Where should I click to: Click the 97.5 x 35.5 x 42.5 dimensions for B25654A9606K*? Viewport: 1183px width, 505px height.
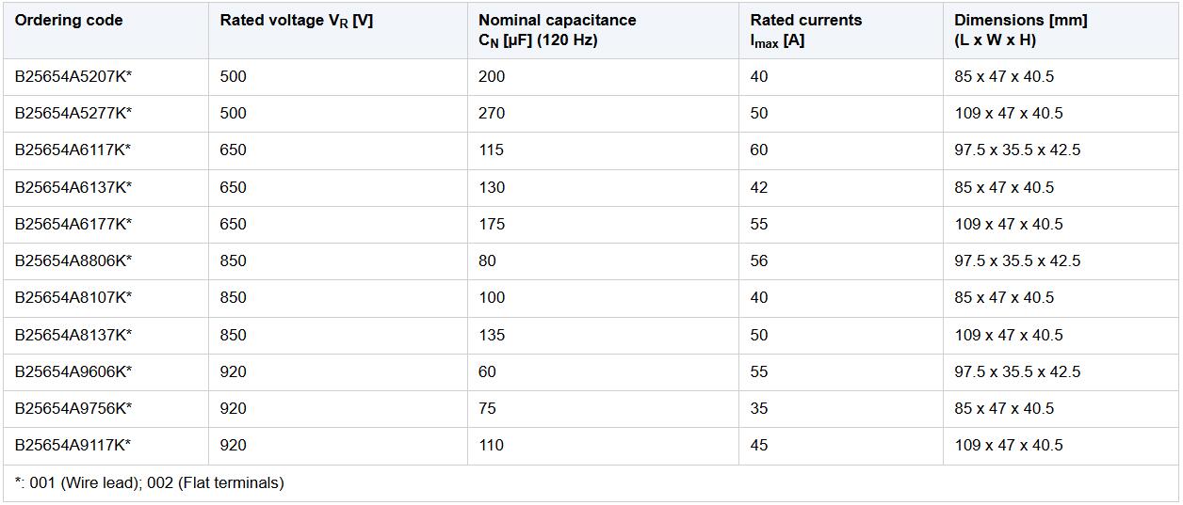pyautogui.click(x=1017, y=371)
